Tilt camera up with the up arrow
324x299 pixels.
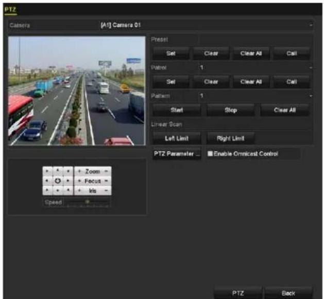(x=58, y=171)
